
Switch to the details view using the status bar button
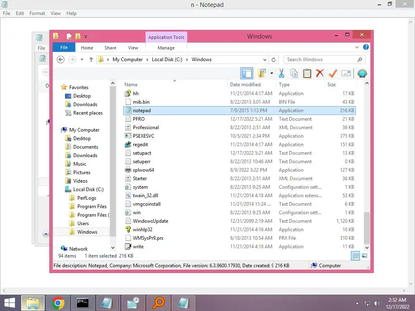355,256
